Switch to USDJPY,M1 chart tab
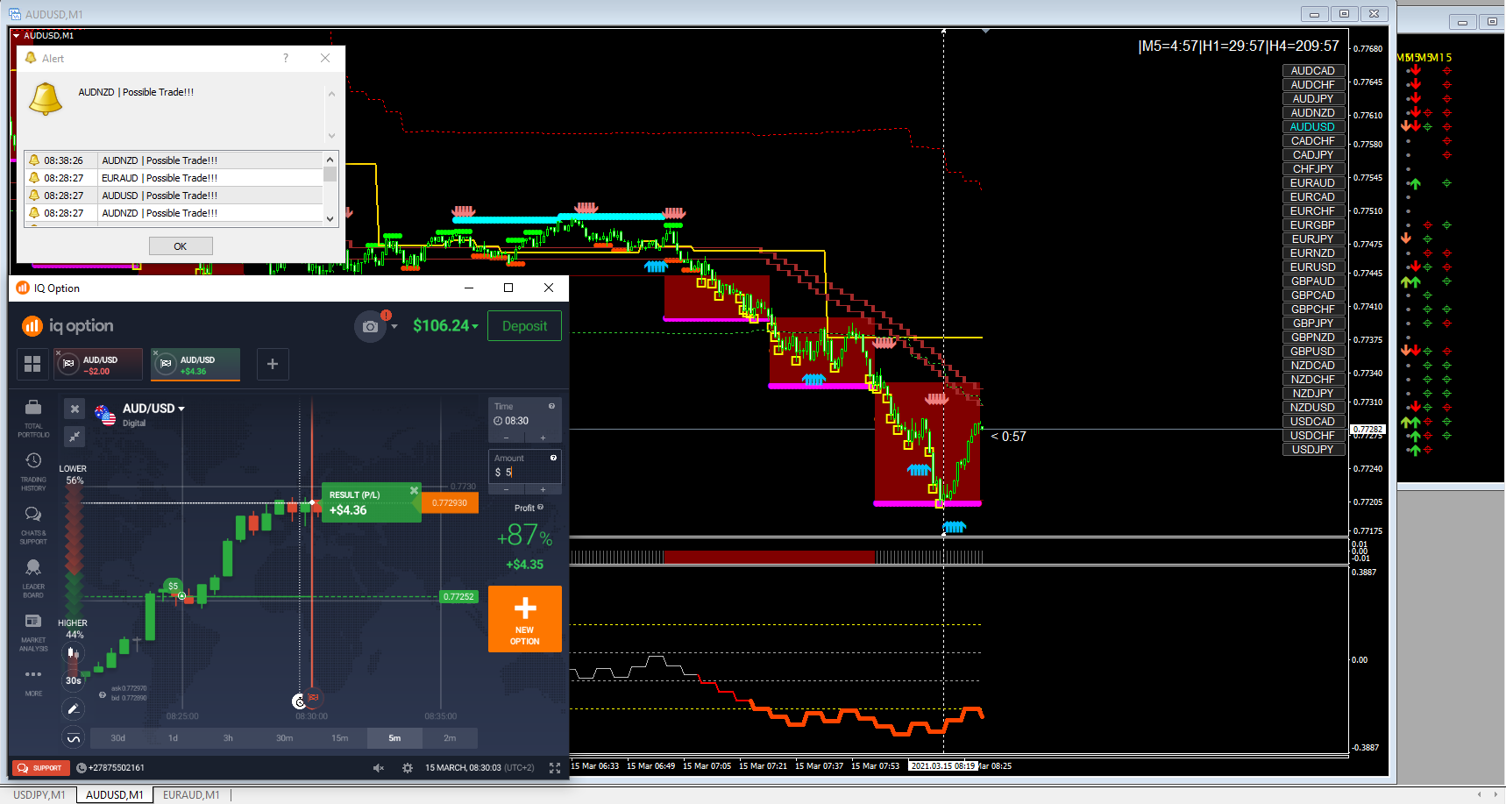 [x=39, y=795]
